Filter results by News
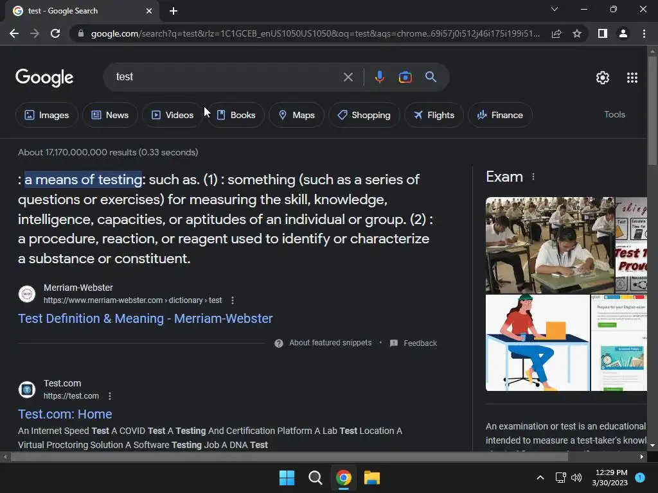Image resolution: width=658 pixels, height=493 pixels. pos(110,115)
